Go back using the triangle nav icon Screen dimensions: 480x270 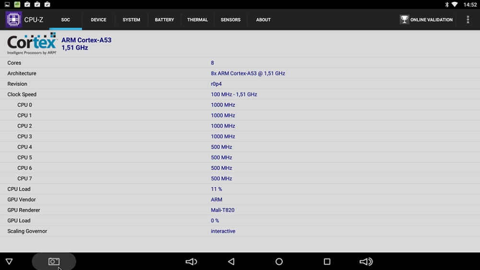click(231, 261)
